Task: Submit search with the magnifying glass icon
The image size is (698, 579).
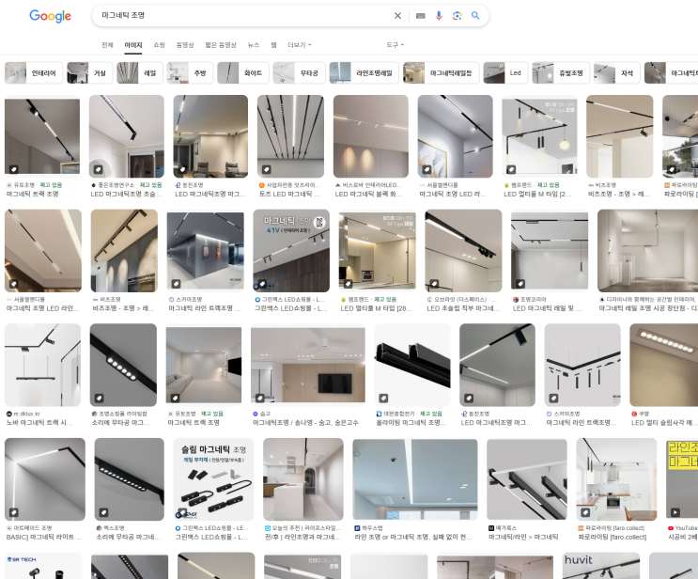Action: 475,16
